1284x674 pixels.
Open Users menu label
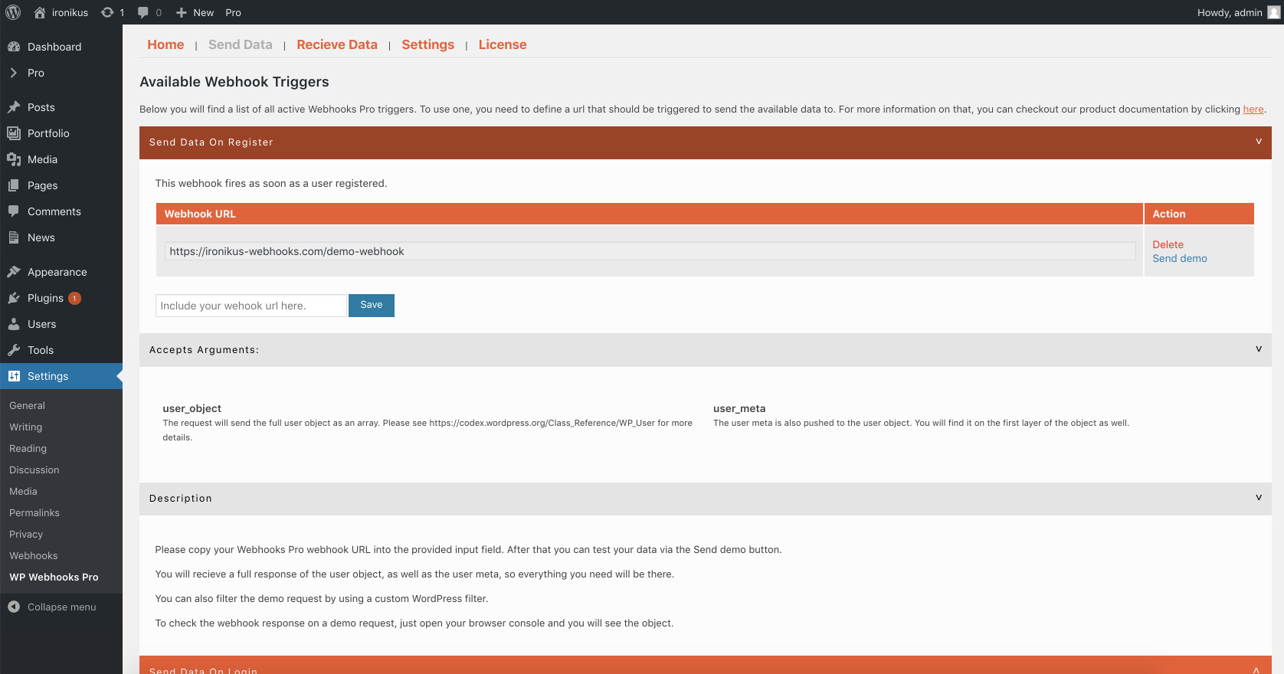tap(41, 324)
